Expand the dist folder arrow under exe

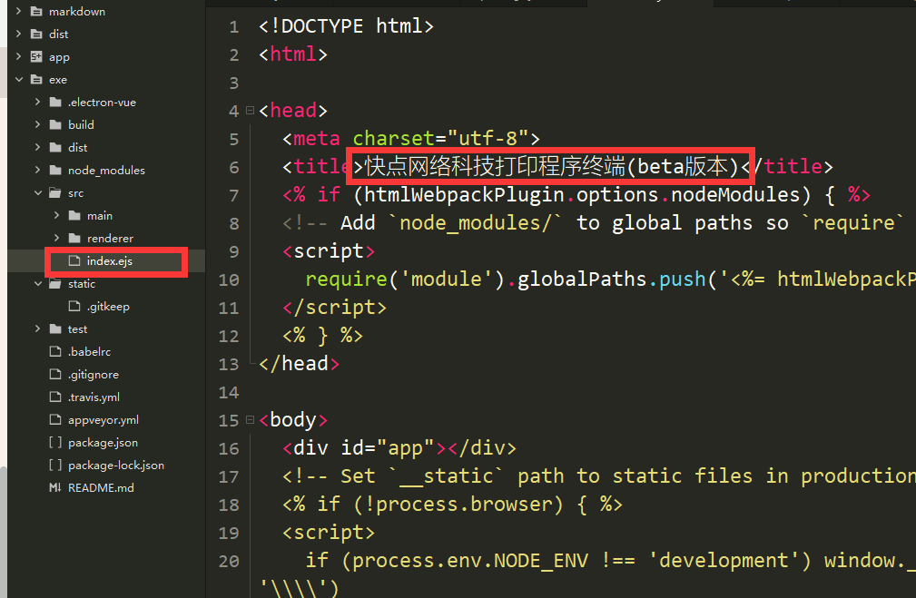[x=37, y=147]
